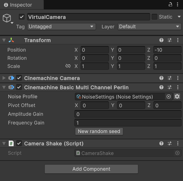Click the Add Component button
This screenshot has width=183, height=181.
[x=91, y=169]
